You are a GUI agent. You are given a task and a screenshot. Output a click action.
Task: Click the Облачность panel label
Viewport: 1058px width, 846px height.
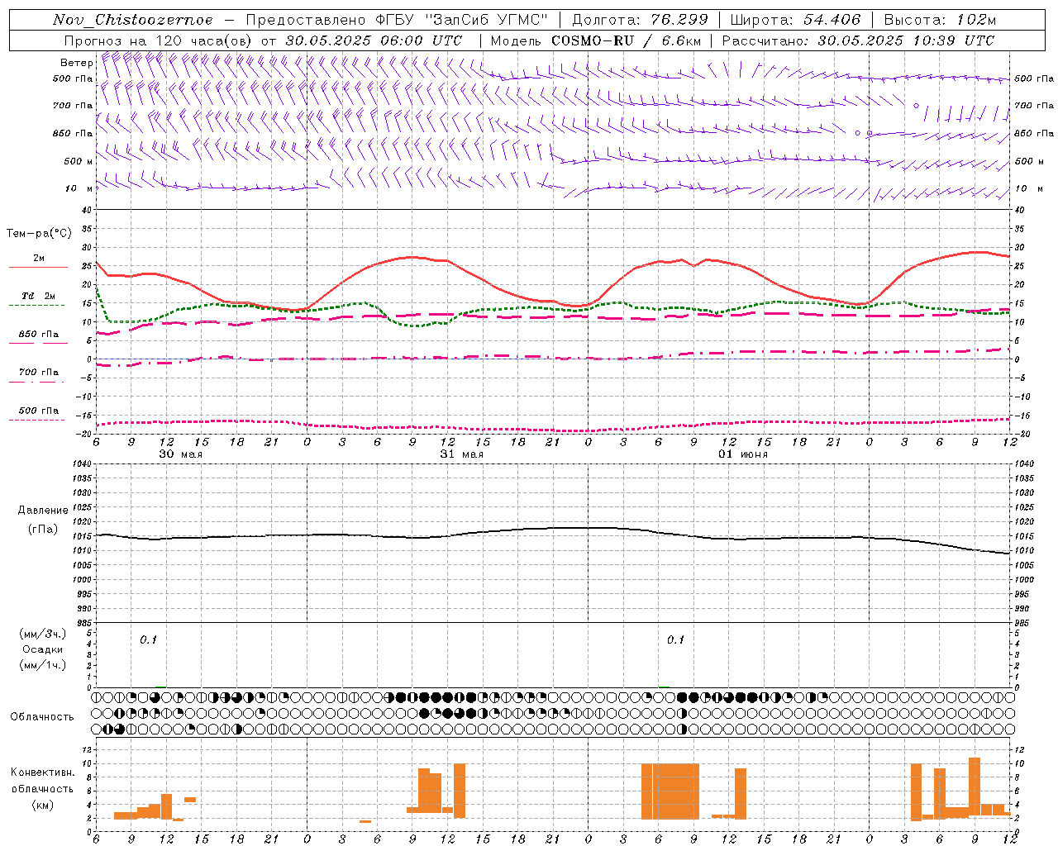(42, 717)
